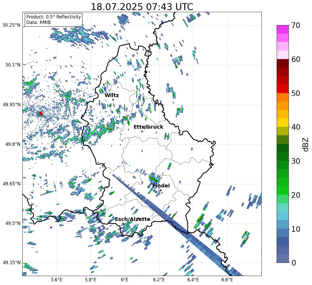Click the title 18.07.2025 07:43 UTC
The width and height of the screenshot is (312, 285).
pos(142,7)
